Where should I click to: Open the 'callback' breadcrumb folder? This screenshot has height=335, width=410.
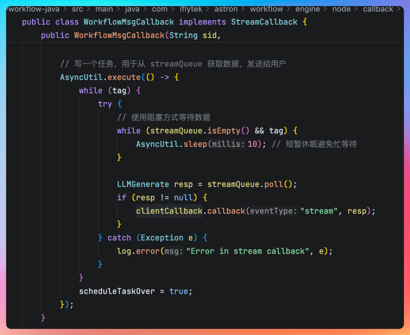point(378,9)
